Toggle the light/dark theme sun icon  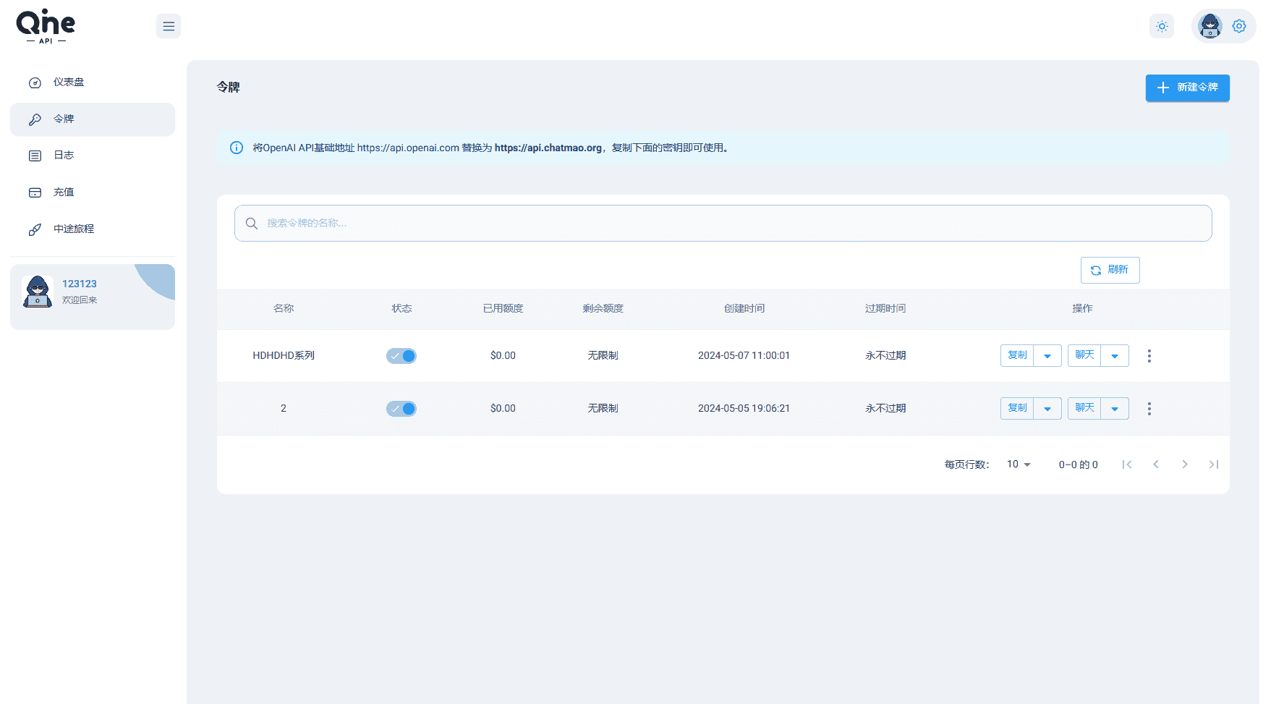pos(1162,27)
